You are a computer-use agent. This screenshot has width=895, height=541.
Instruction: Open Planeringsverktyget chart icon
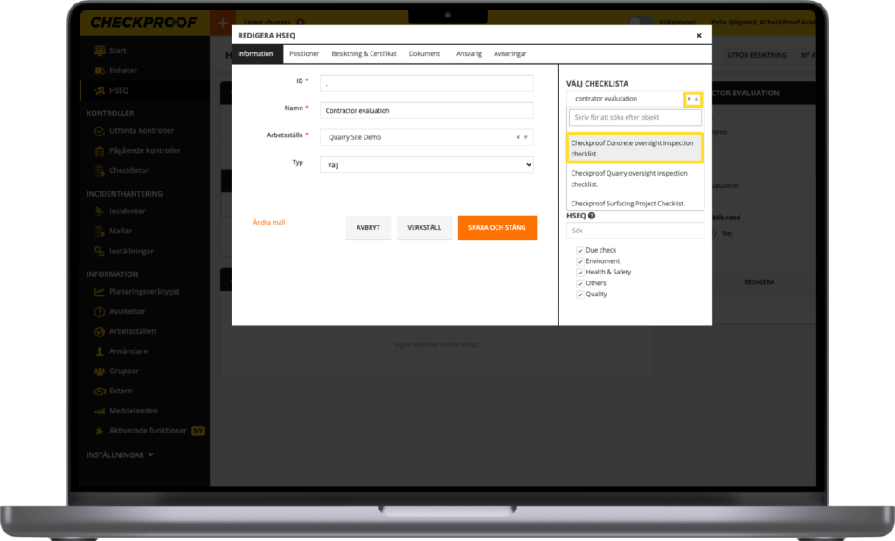click(100, 292)
